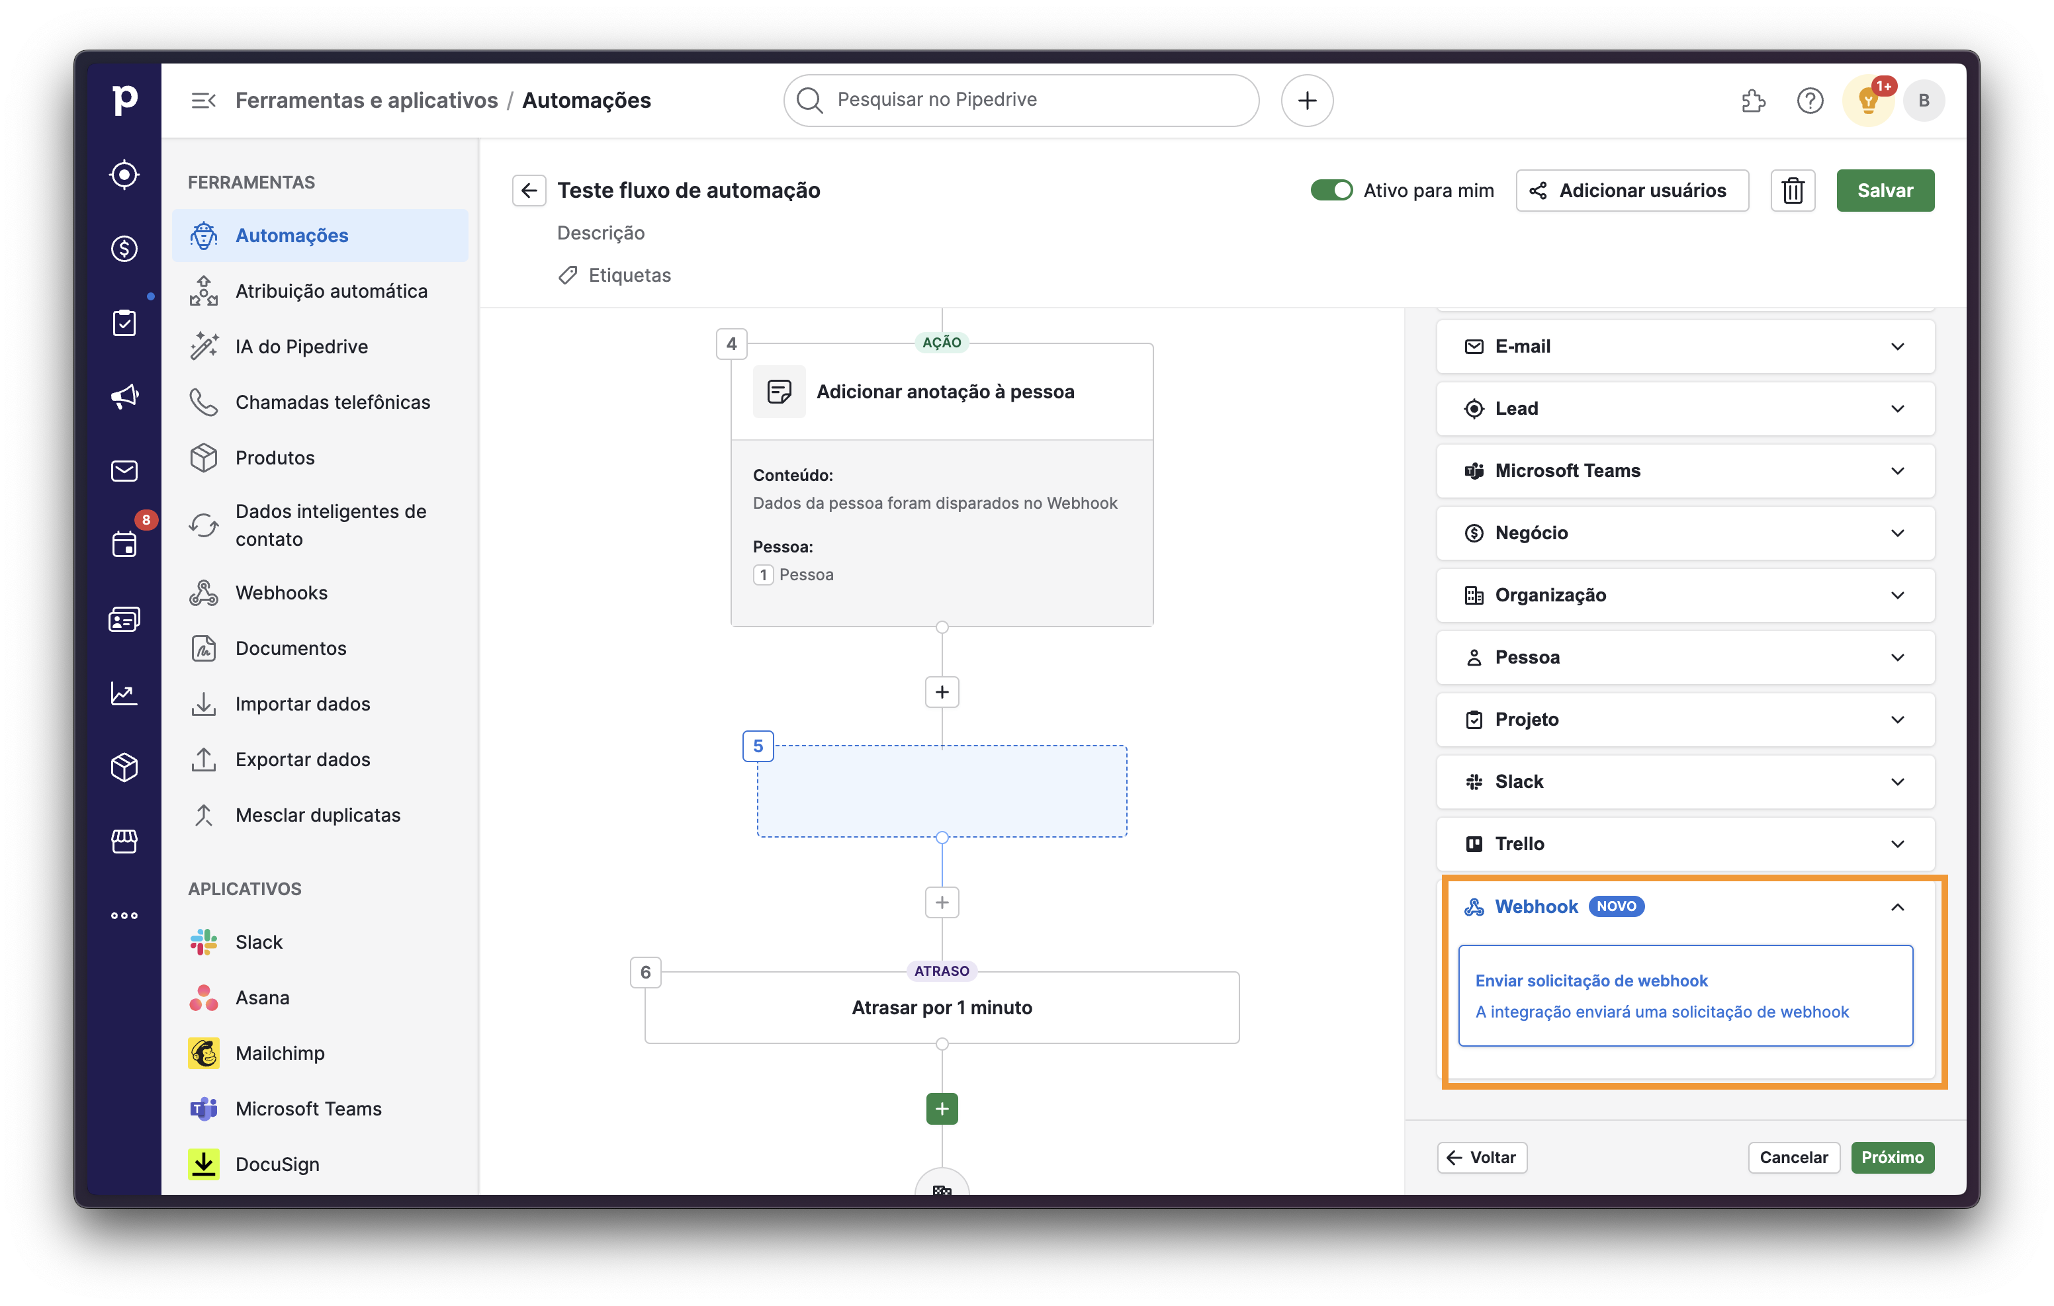Open Webhooks in the Ferramentas menu

point(281,593)
